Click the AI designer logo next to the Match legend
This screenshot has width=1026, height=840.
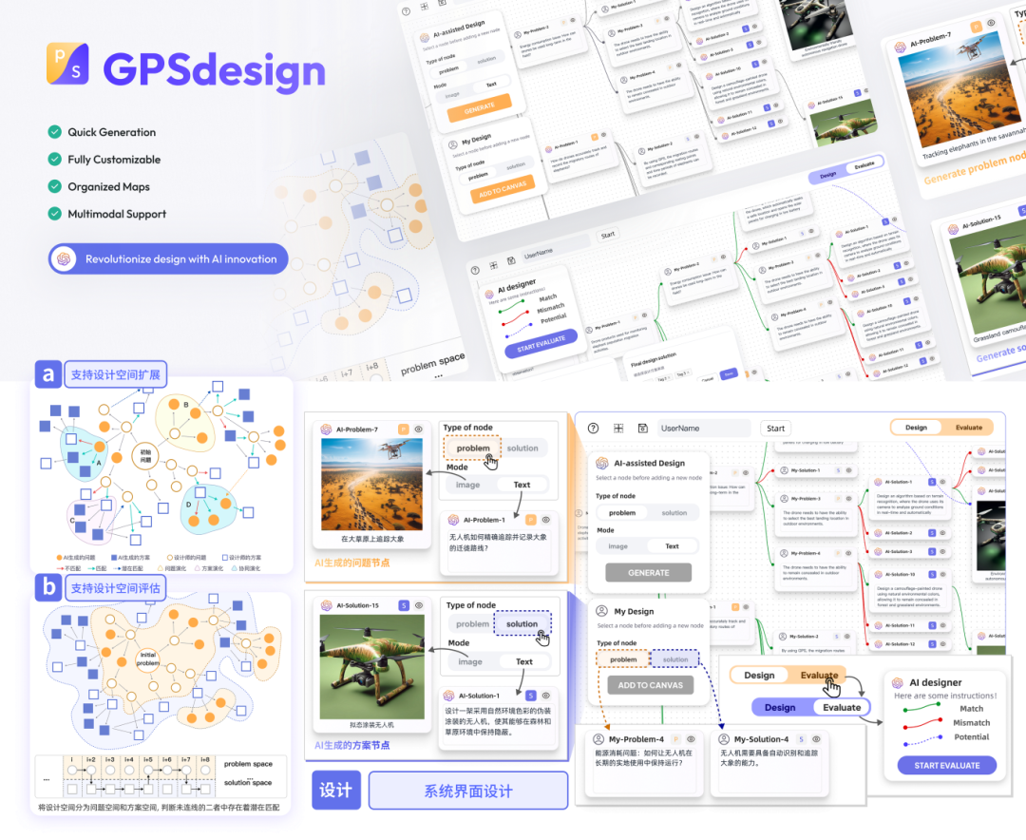click(898, 682)
